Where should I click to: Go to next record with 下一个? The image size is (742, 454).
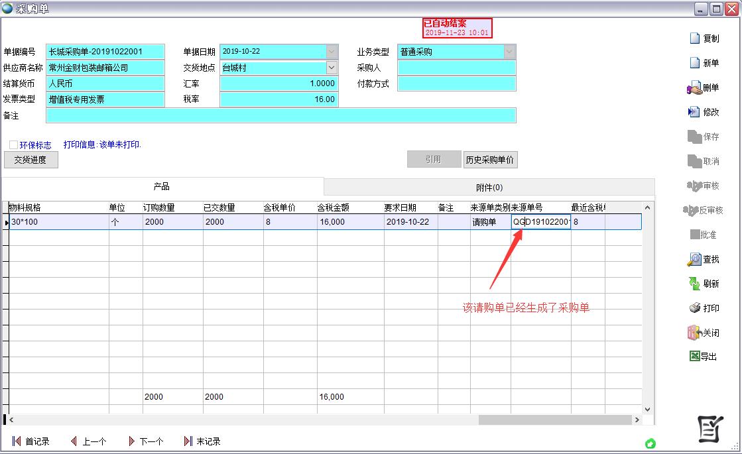tap(145, 441)
